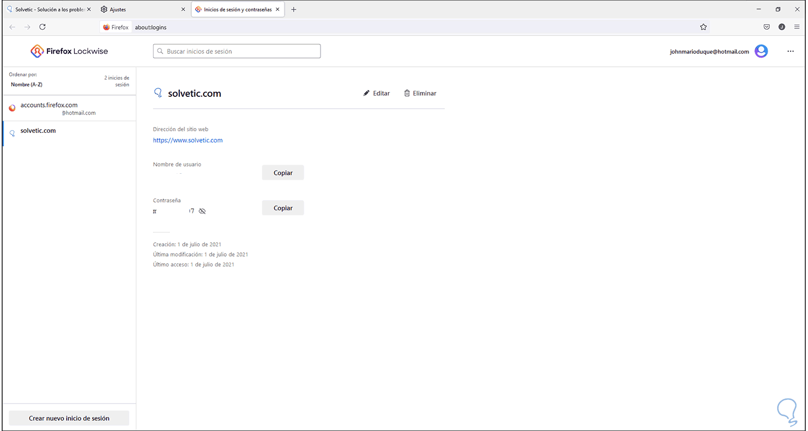Click the Firefox Lockwise logo
The width and height of the screenshot is (808, 431).
[69, 51]
